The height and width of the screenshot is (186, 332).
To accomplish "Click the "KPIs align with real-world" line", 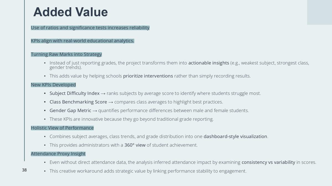I will 82,41.
